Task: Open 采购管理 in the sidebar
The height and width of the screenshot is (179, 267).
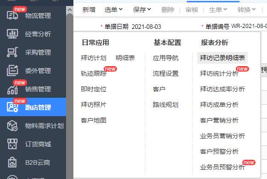Action: pyautogui.click(x=38, y=52)
